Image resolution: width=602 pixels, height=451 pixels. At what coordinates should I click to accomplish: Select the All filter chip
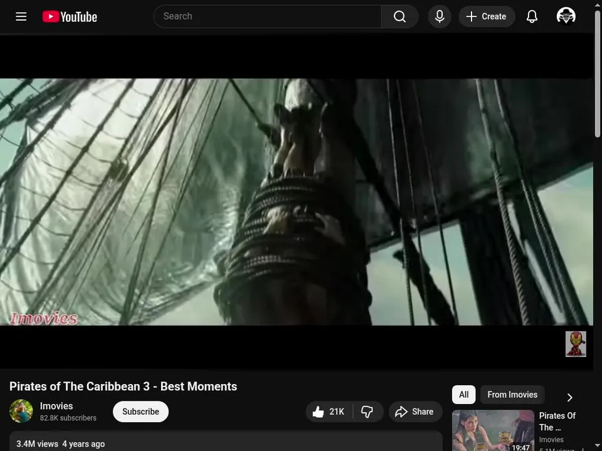click(464, 395)
